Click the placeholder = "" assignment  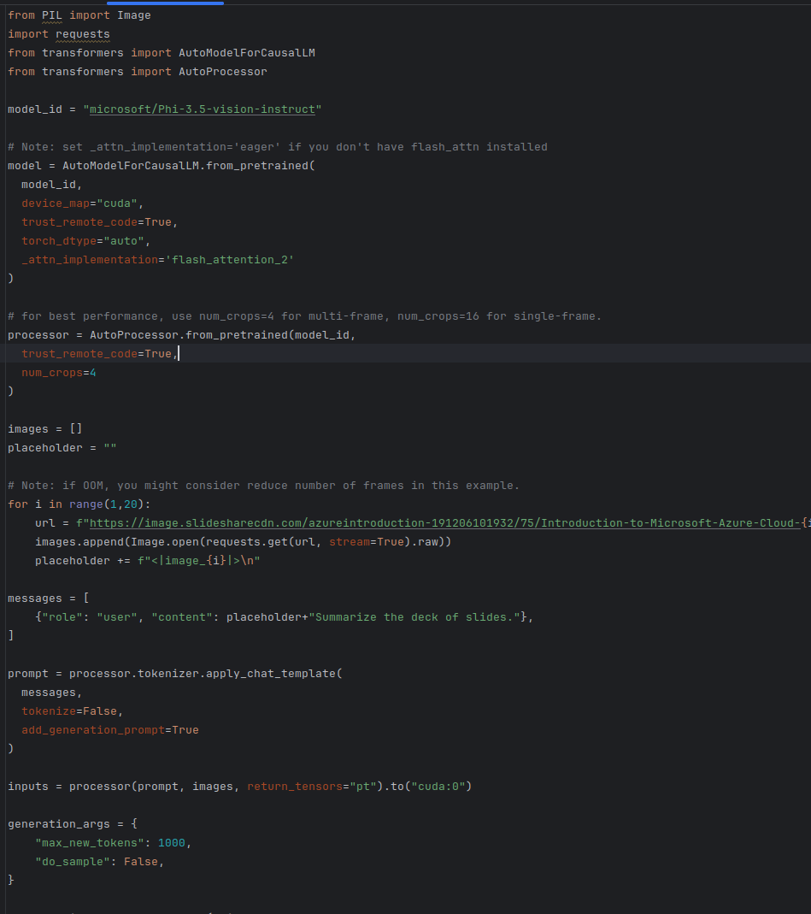pyautogui.click(x=62, y=448)
